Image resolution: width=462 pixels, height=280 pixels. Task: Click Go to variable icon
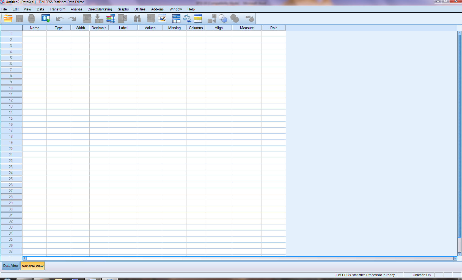(x=99, y=18)
